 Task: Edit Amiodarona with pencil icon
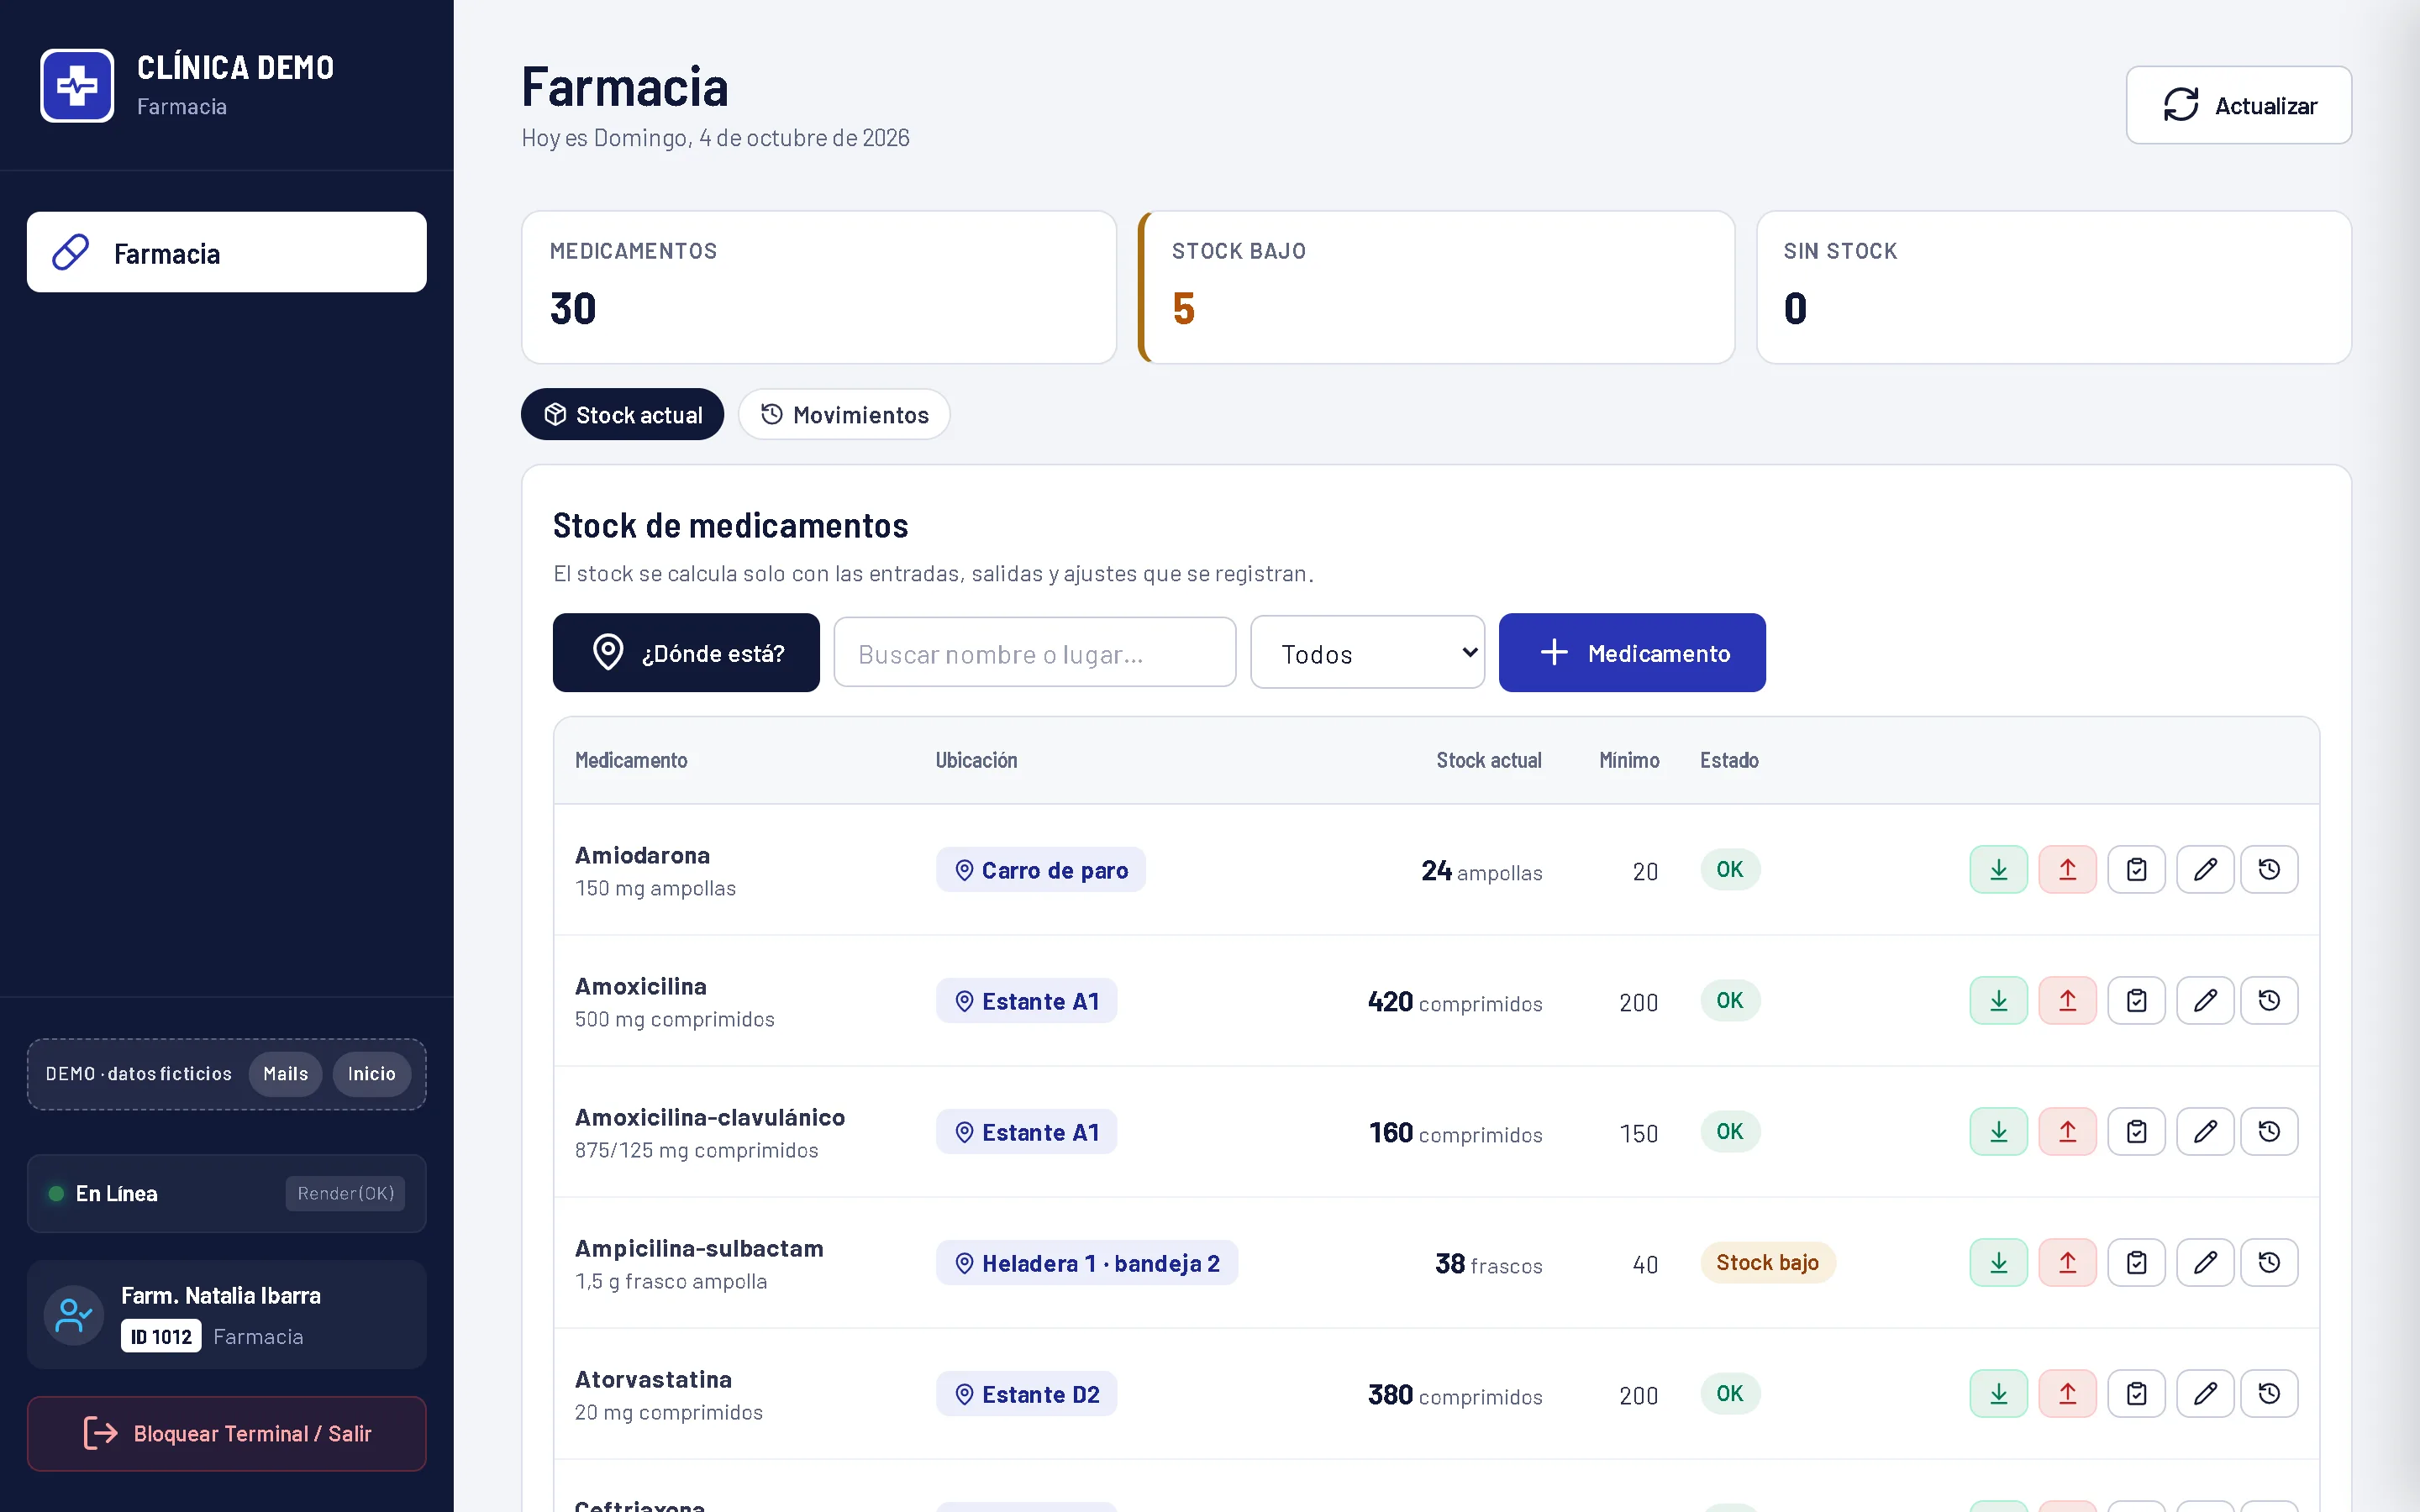2205,870
